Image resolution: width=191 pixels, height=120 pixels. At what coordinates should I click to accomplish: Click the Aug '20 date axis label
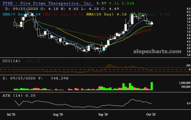57,114
